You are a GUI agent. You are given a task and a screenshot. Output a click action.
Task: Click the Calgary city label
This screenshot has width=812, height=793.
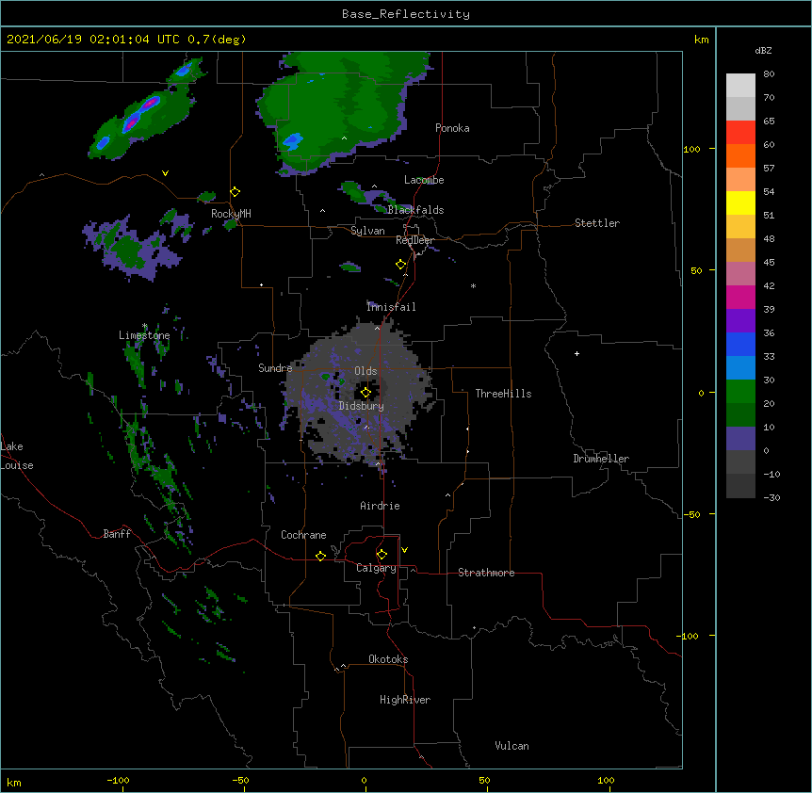[x=376, y=568]
